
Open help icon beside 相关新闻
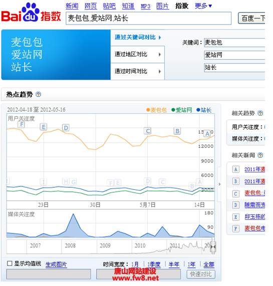pos(260,155)
